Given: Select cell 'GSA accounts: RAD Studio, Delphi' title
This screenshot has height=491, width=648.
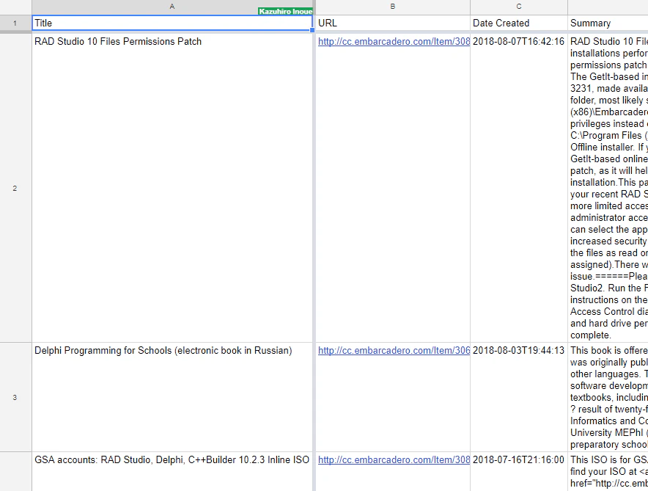Looking at the screenshot, I should (172, 471).
